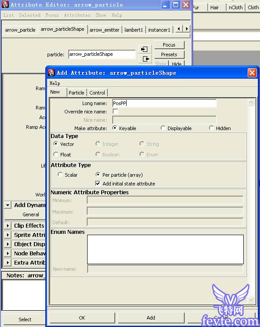Select the Hidden radio button
This screenshot has width=260, height=327.
(x=211, y=128)
